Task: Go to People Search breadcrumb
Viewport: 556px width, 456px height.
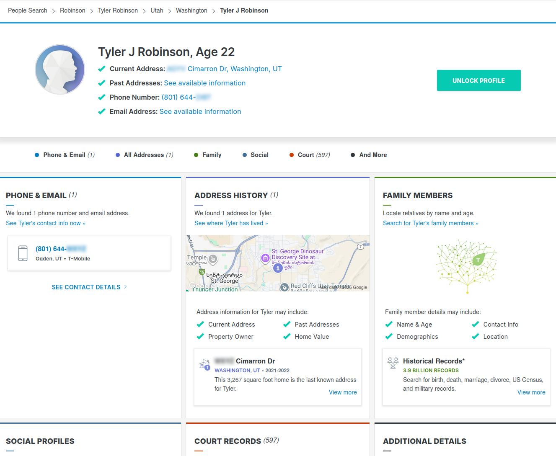Action: tap(28, 10)
